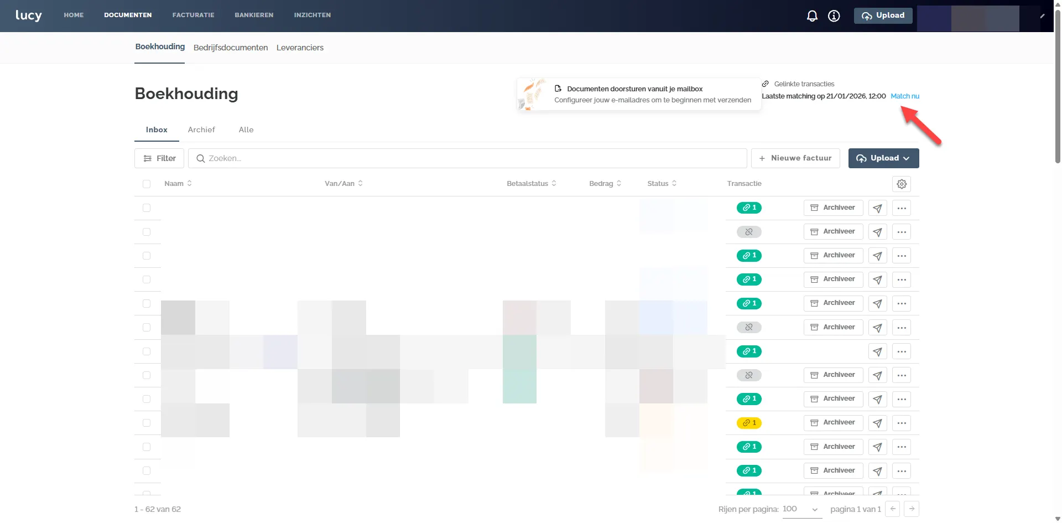Tick the checkbox of the second row
The width and height of the screenshot is (1062, 523).
click(x=147, y=232)
